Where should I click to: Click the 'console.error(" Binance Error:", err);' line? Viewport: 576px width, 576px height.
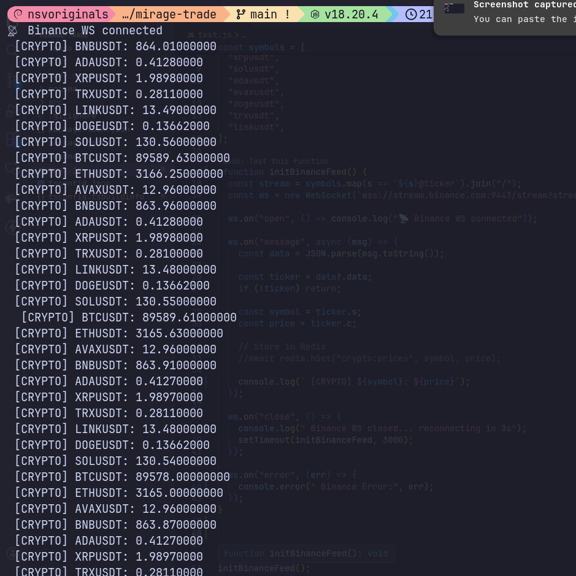coord(336,486)
